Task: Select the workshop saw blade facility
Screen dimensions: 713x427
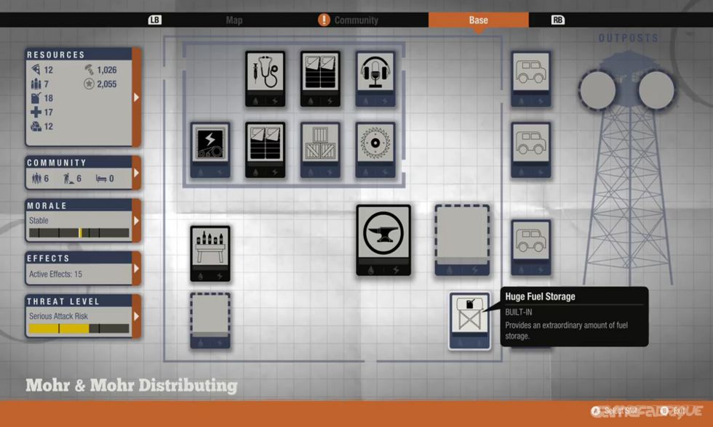Action: coord(375,150)
